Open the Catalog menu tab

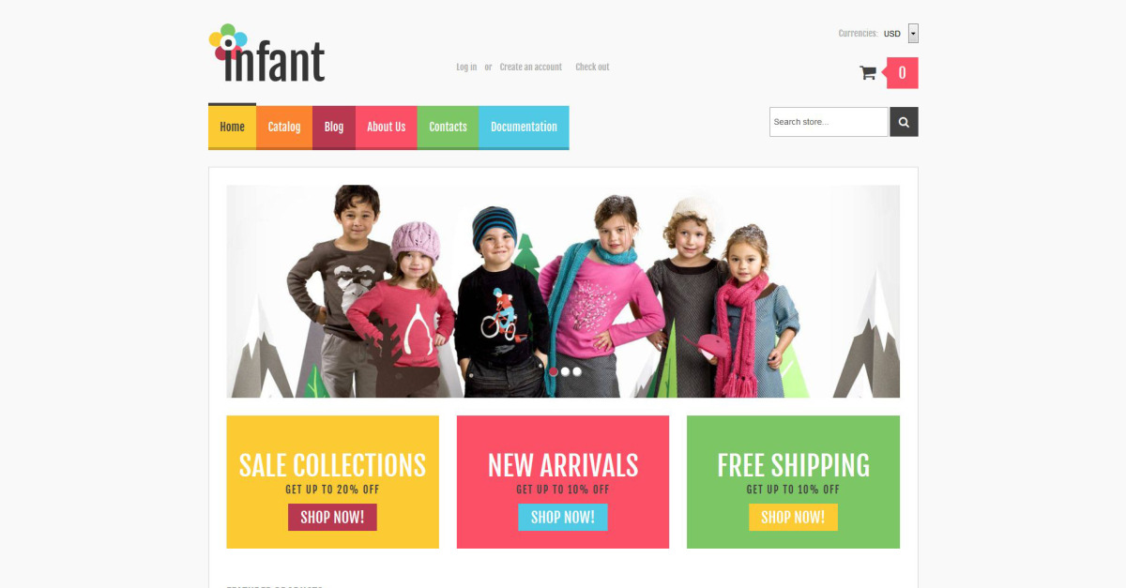284,127
